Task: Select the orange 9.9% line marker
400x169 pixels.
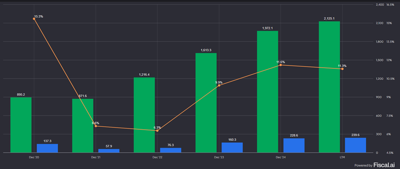Action: coord(219,85)
